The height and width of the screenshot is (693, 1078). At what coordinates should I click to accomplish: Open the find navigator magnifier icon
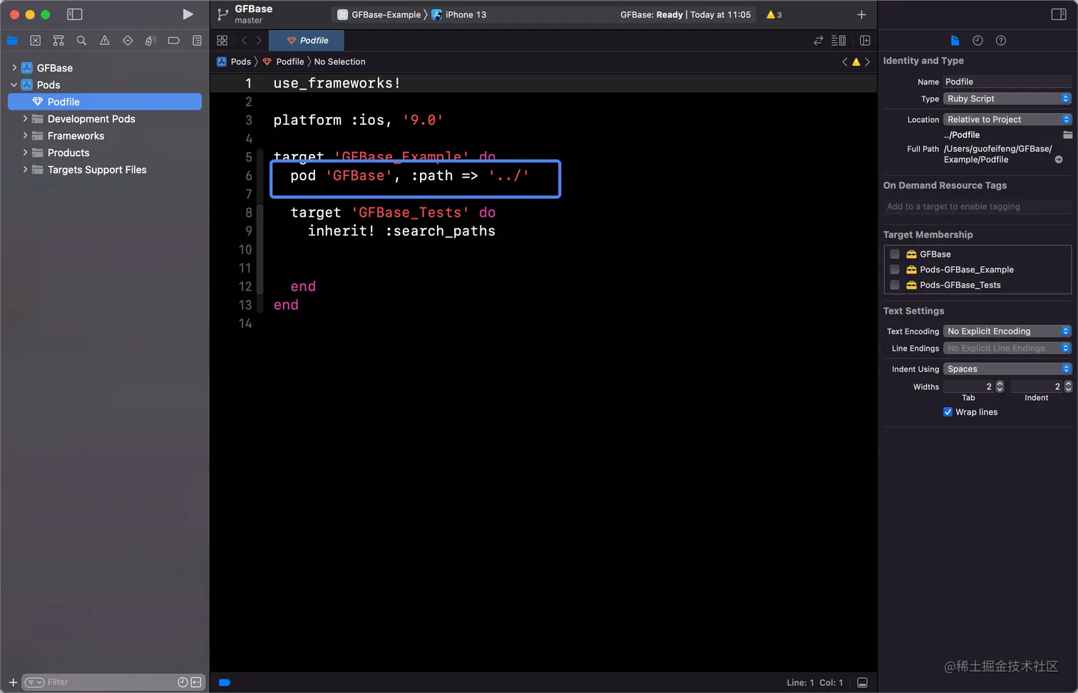81,41
